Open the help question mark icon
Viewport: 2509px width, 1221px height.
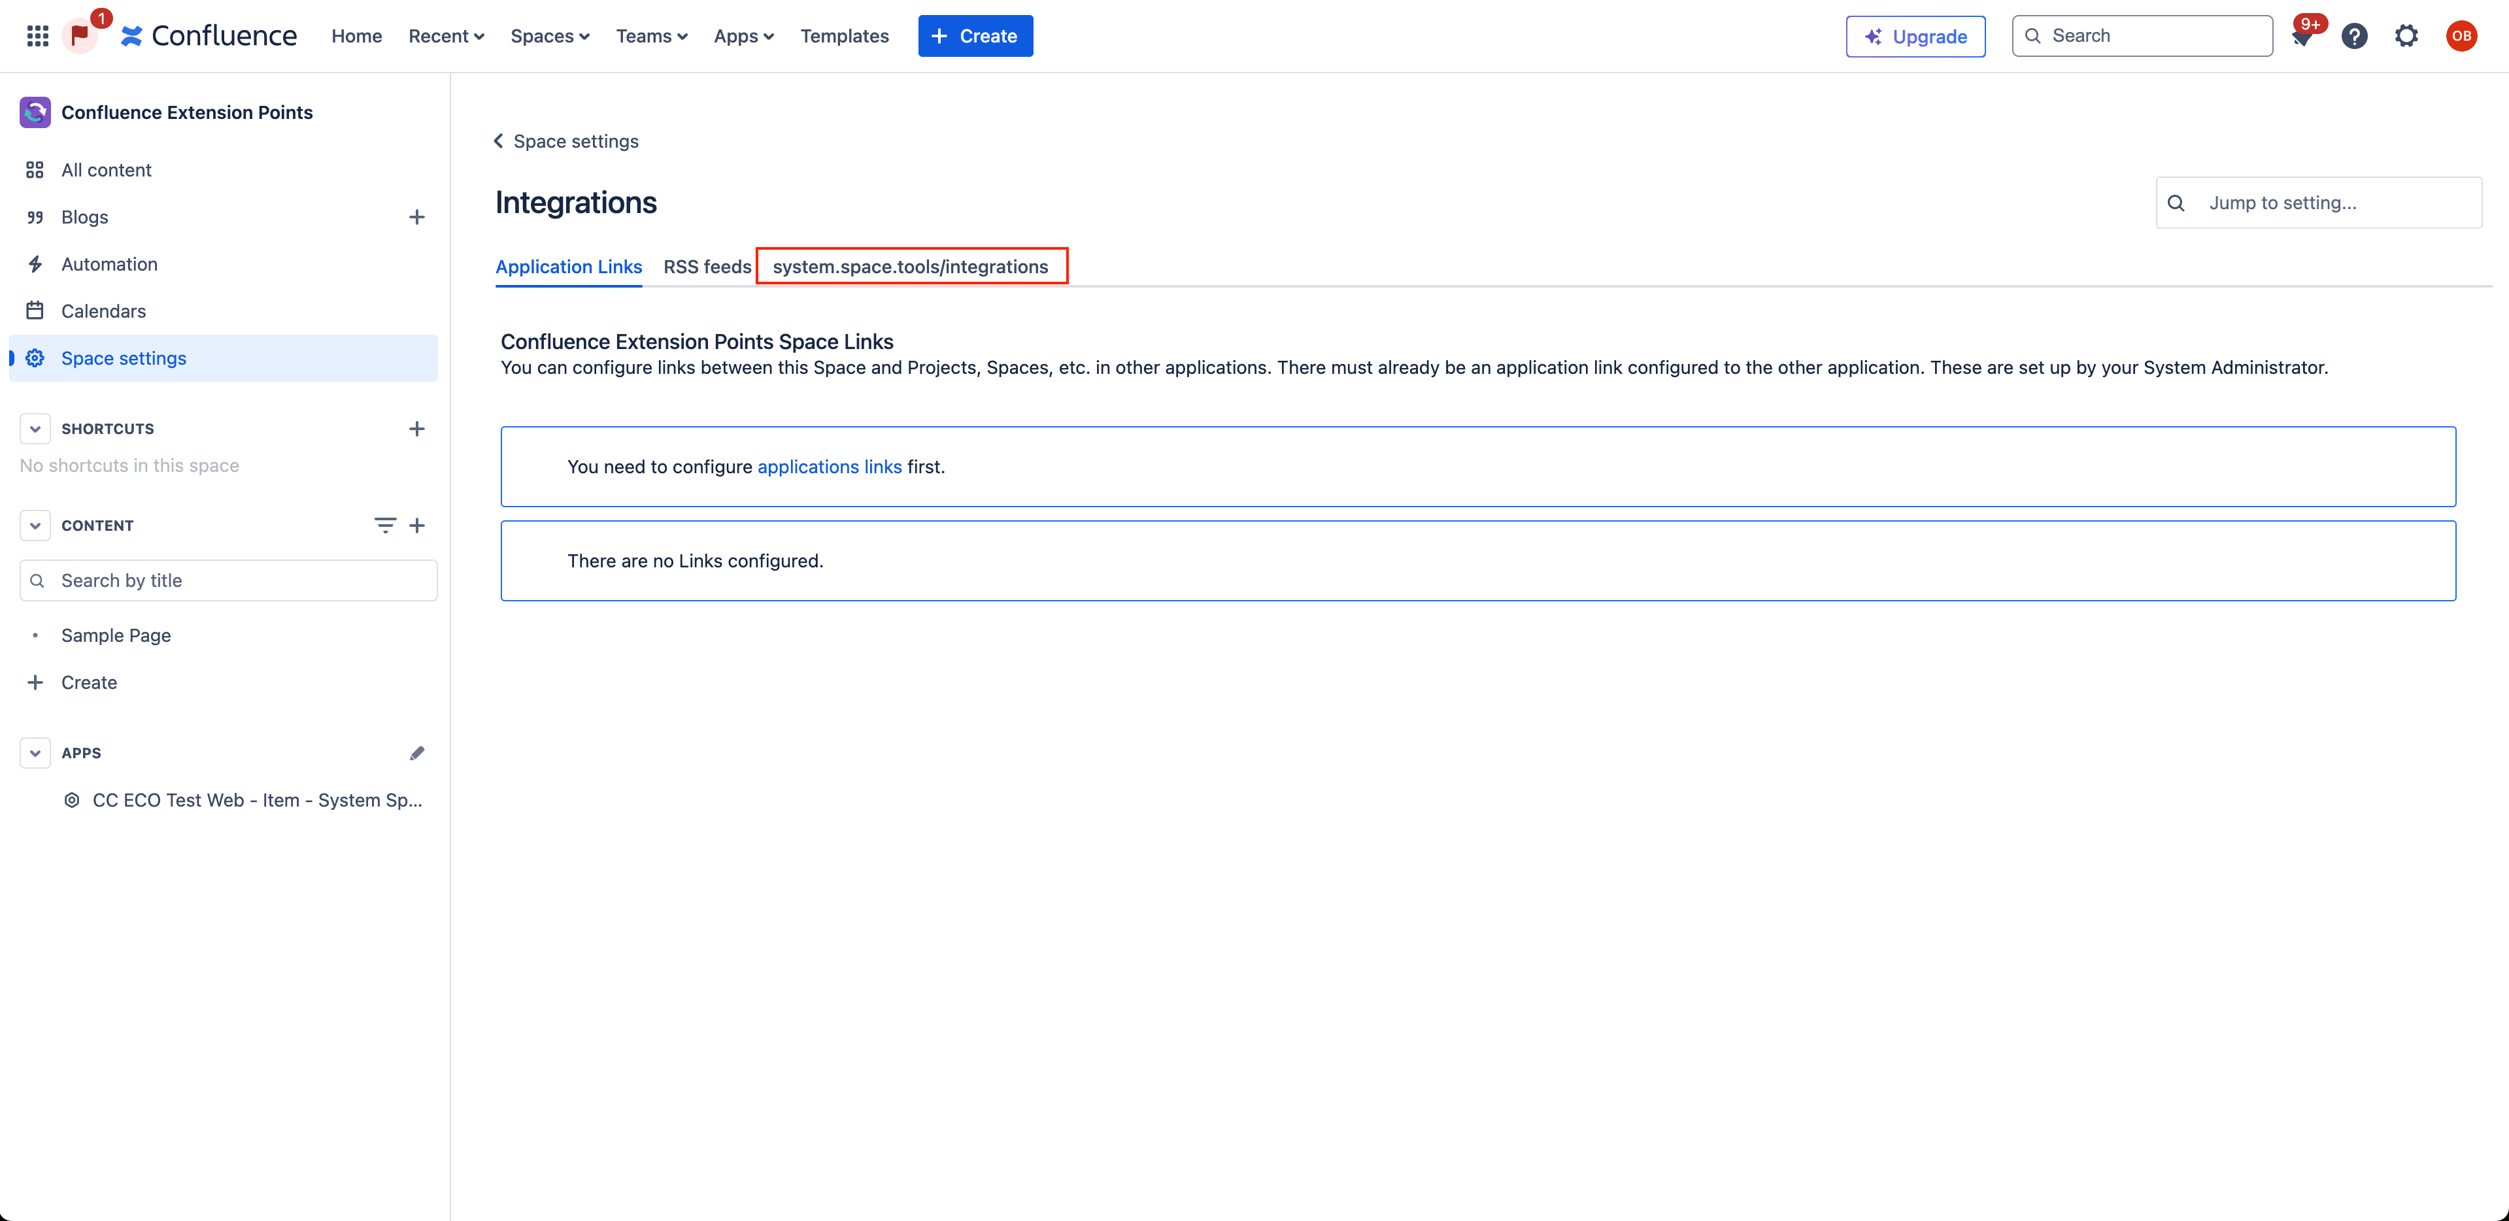(2354, 36)
